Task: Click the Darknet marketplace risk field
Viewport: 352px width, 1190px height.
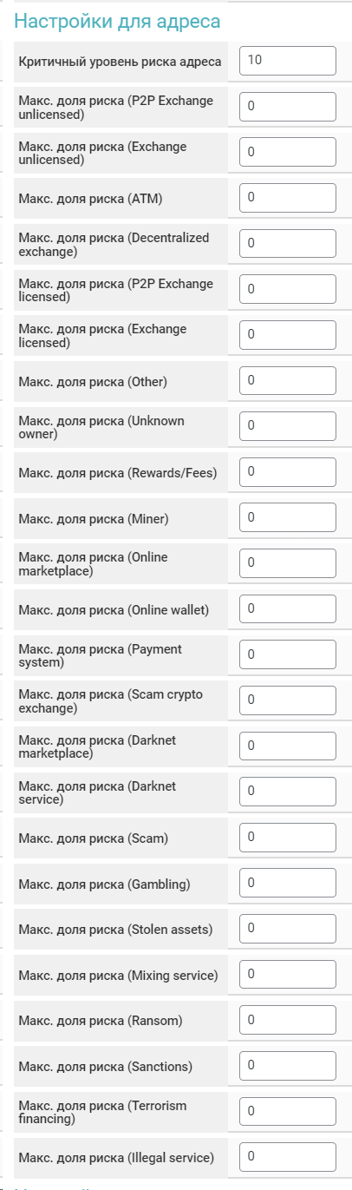Action: pos(287,746)
